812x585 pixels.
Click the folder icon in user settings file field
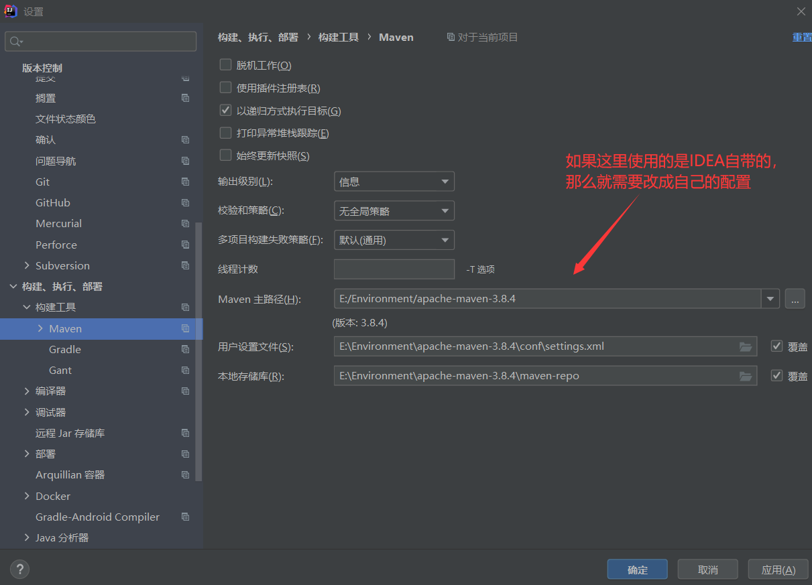click(745, 346)
